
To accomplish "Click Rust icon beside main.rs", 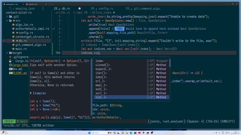I will 14,49.
